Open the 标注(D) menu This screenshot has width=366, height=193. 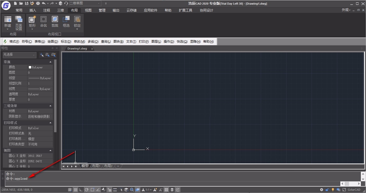pos(66,42)
